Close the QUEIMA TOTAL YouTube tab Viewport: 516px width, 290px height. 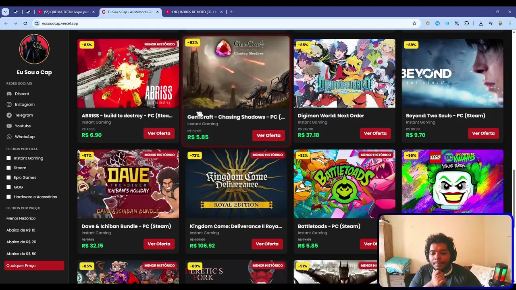pyautogui.click(x=94, y=12)
